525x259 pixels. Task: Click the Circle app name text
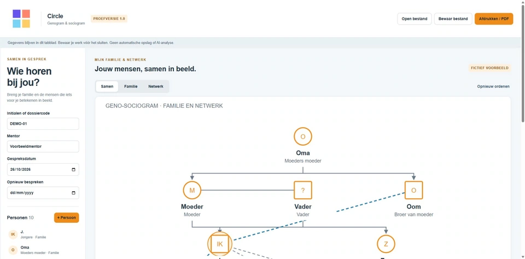click(55, 16)
